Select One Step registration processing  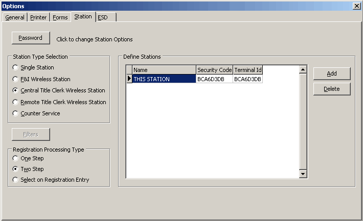click(x=28, y=158)
